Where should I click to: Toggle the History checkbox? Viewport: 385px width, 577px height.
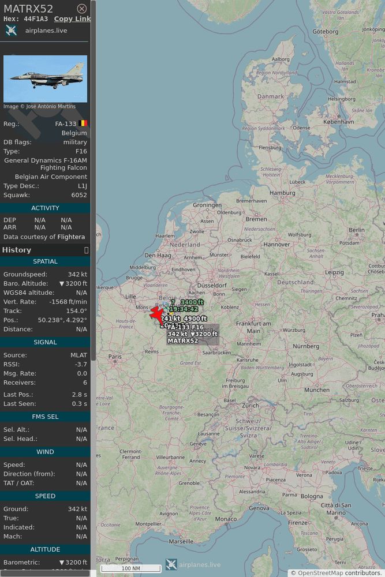(86, 250)
